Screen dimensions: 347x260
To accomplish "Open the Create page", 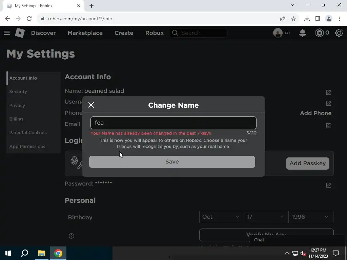I will [x=124, y=33].
